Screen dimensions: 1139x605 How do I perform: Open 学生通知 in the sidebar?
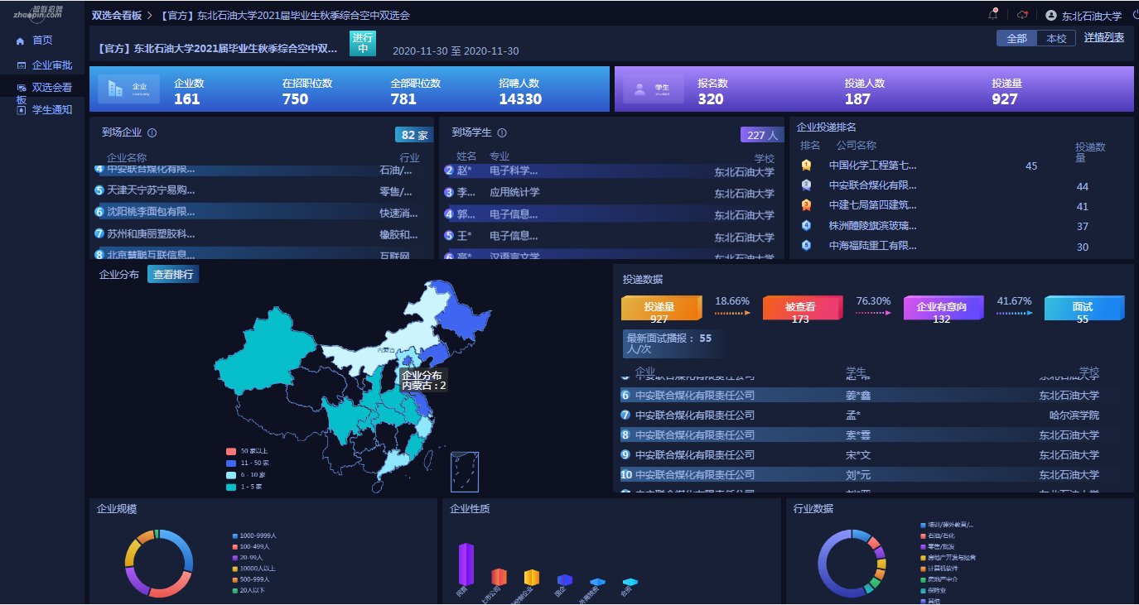point(51,109)
